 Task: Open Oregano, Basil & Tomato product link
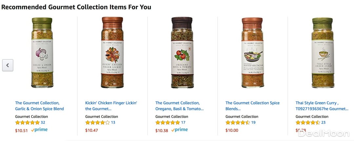[x=179, y=106]
